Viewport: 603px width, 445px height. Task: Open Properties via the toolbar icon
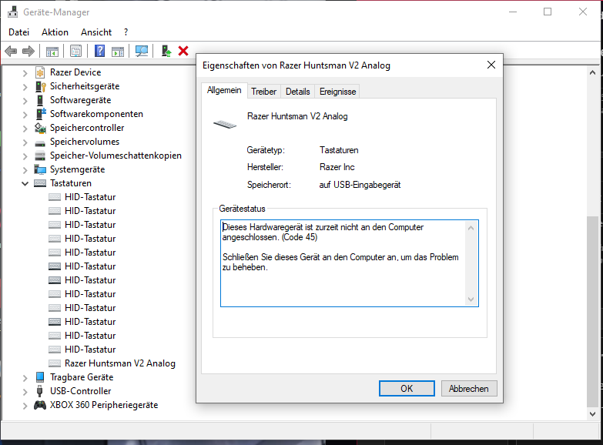coord(75,51)
